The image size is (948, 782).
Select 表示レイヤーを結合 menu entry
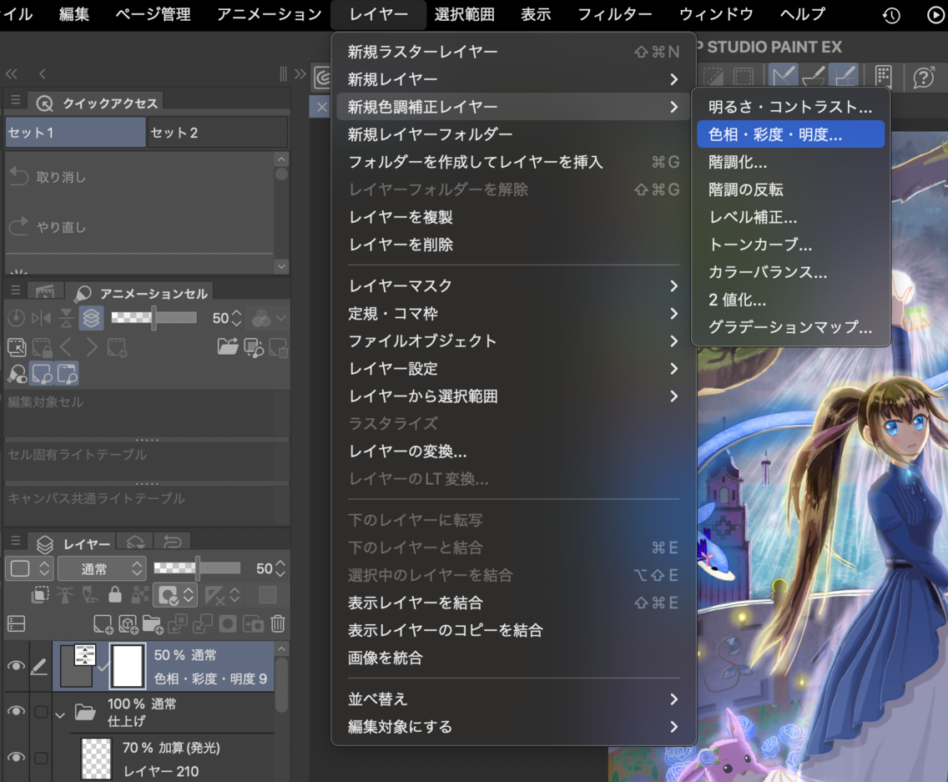click(513, 603)
